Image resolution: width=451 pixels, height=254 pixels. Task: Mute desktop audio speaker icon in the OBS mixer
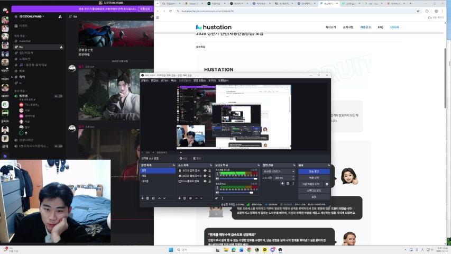click(217, 179)
